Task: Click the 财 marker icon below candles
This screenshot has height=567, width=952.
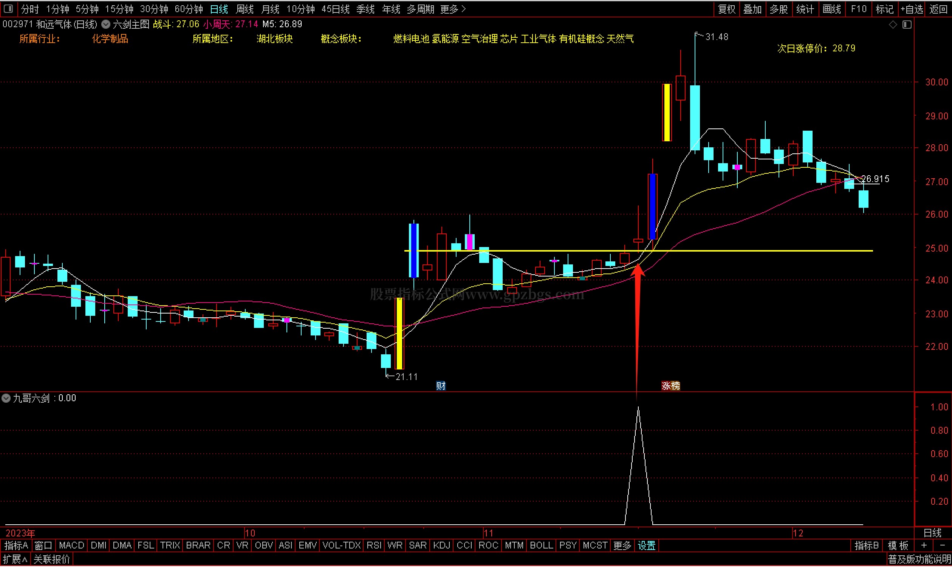Action: 441,386
